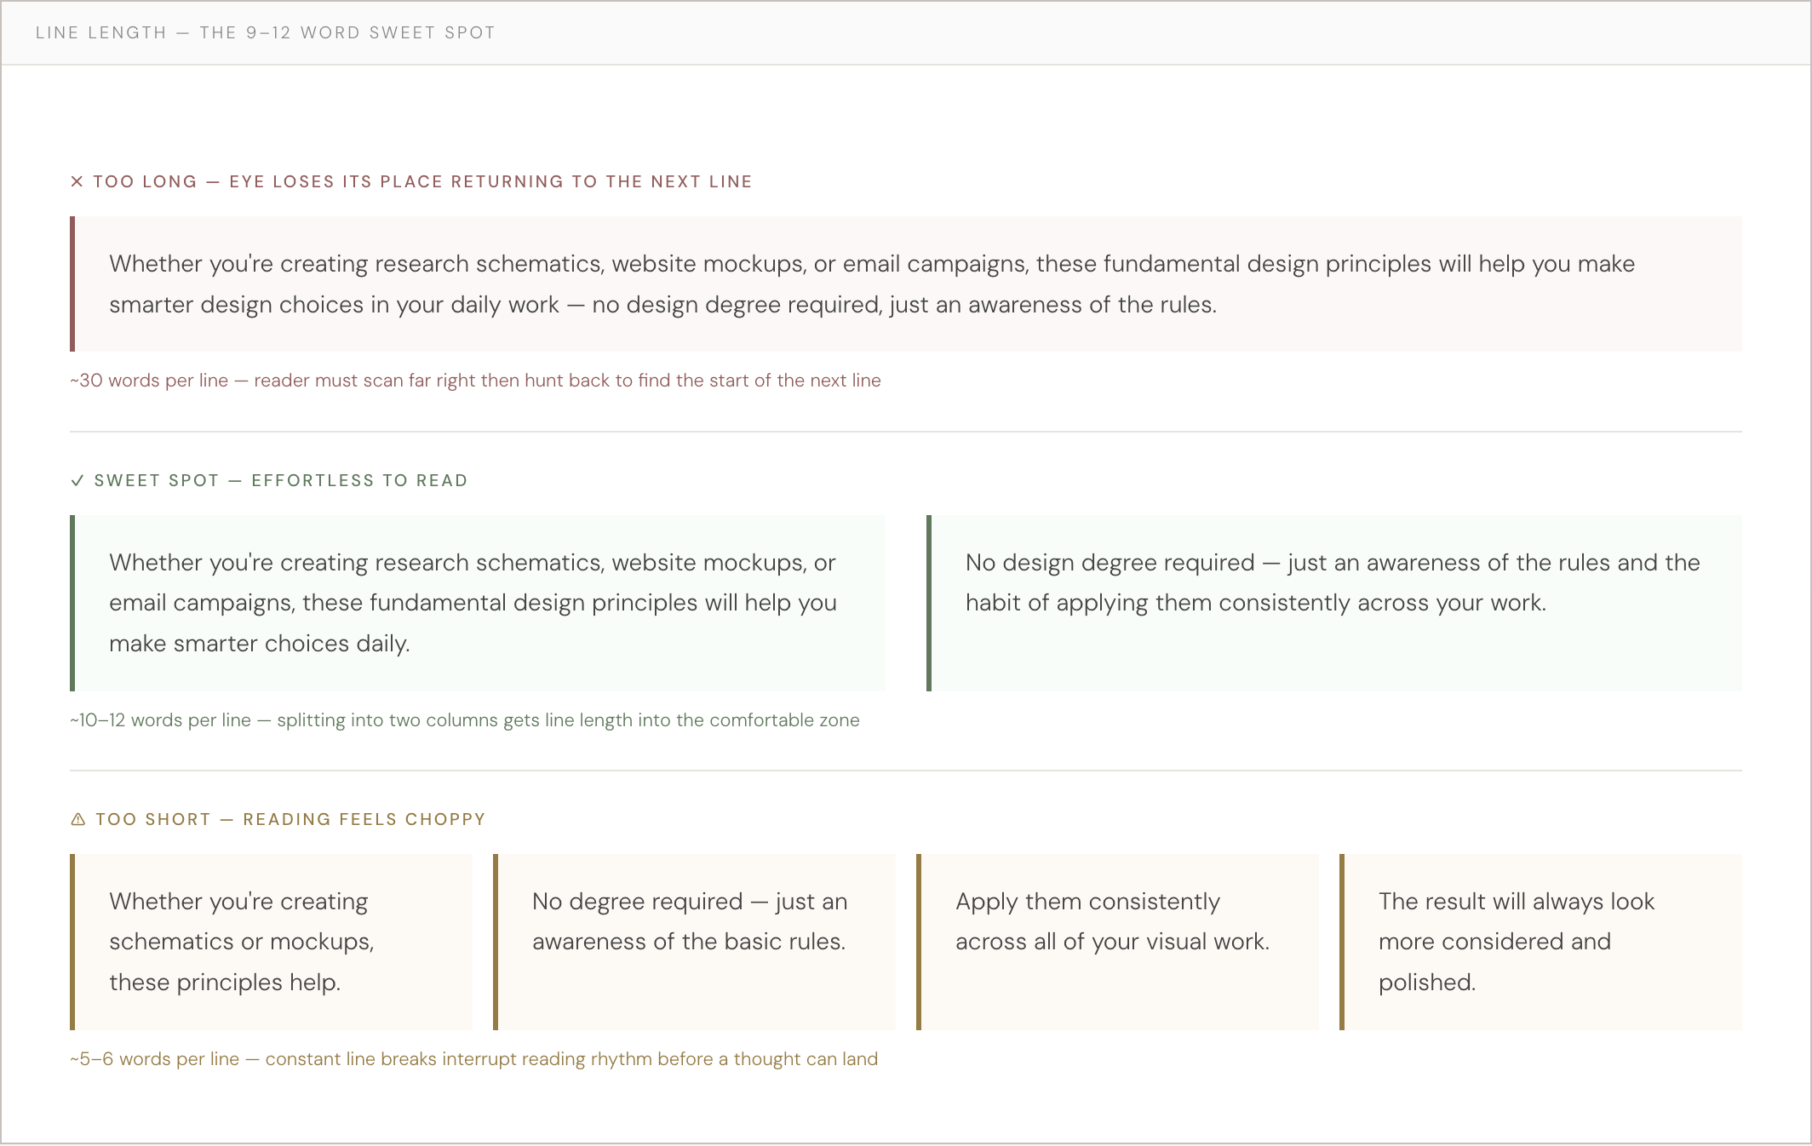Click the red X icon beside Too Long

77,181
